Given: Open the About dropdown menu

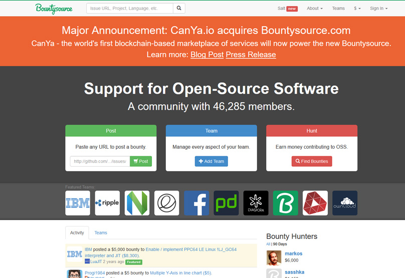Looking at the screenshot, I should [x=315, y=8].
